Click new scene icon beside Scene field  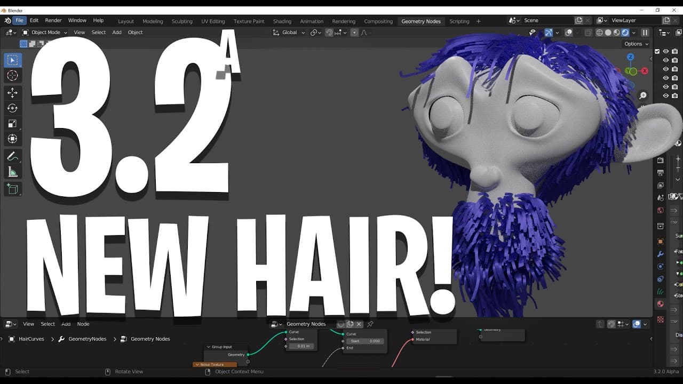tap(579, 20)
